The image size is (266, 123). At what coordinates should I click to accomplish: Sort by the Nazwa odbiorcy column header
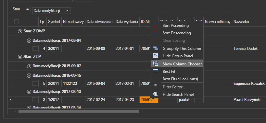[218, 22]
